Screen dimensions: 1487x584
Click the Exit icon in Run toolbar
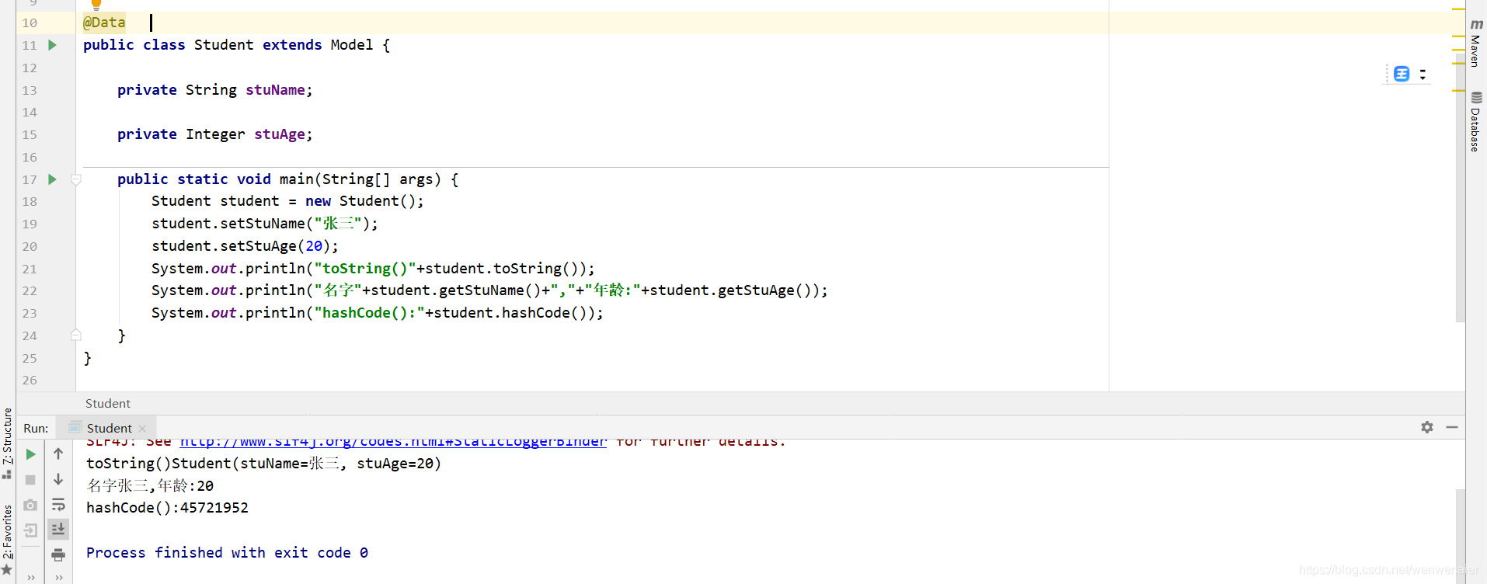click(30, 530)
